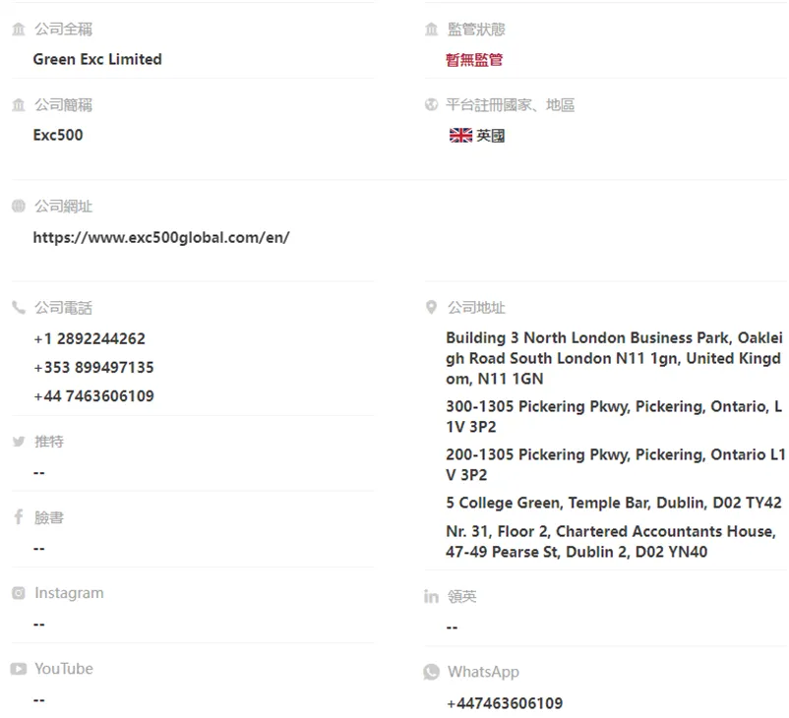The width and height of the screenshot is (789, 718).
Task: Click the 5 College Green Dublin address
Action: tap(613, 503)
